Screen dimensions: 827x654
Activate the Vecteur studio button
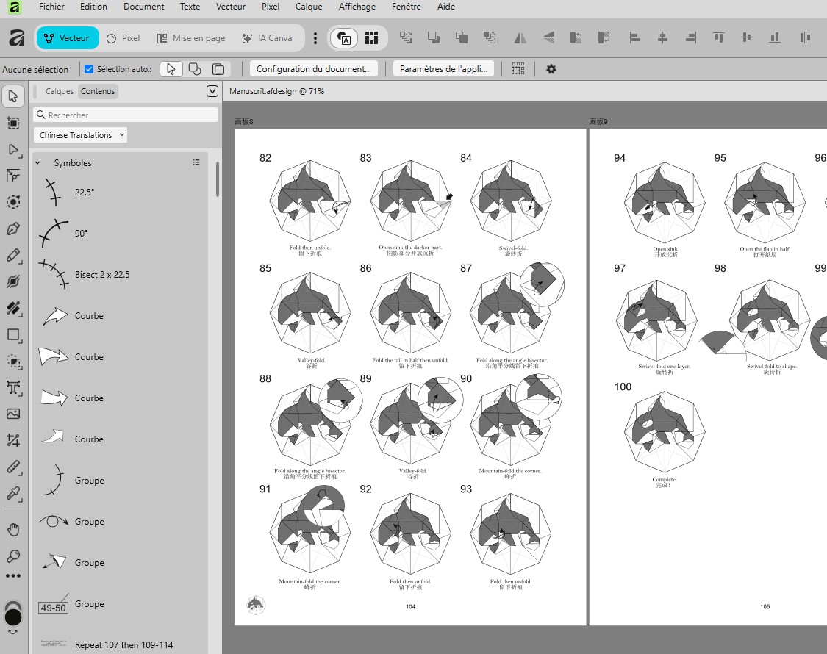click(x=68, y=38)
